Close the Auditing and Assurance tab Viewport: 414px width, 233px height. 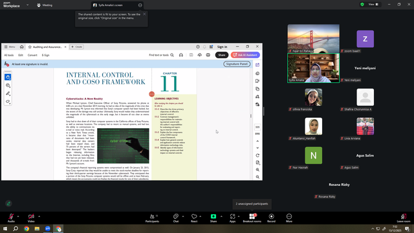click(x=65, y=47)
